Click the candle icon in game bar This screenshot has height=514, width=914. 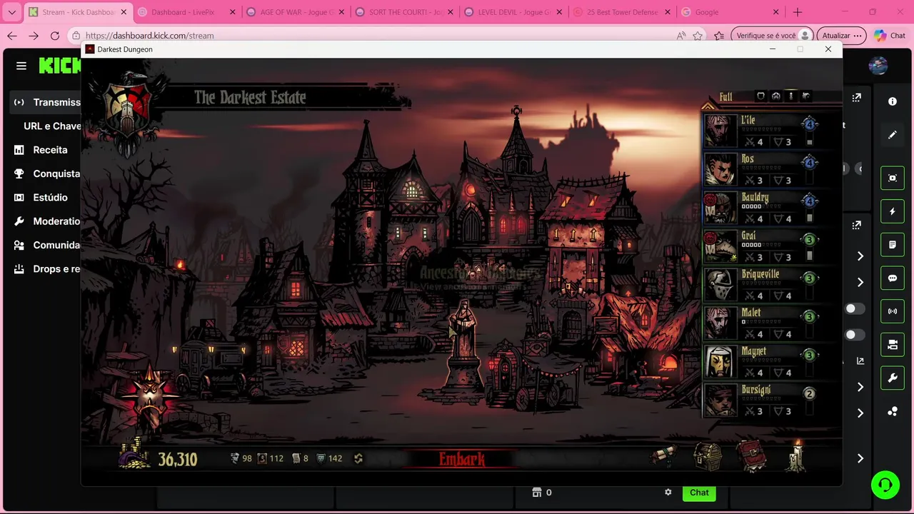pos(797,455)
